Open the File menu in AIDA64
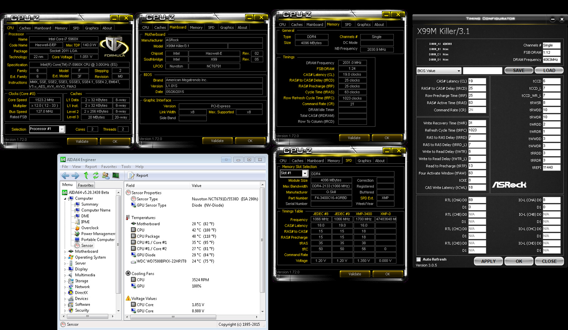This screenshot has height=330, width=568. point(65,167)
